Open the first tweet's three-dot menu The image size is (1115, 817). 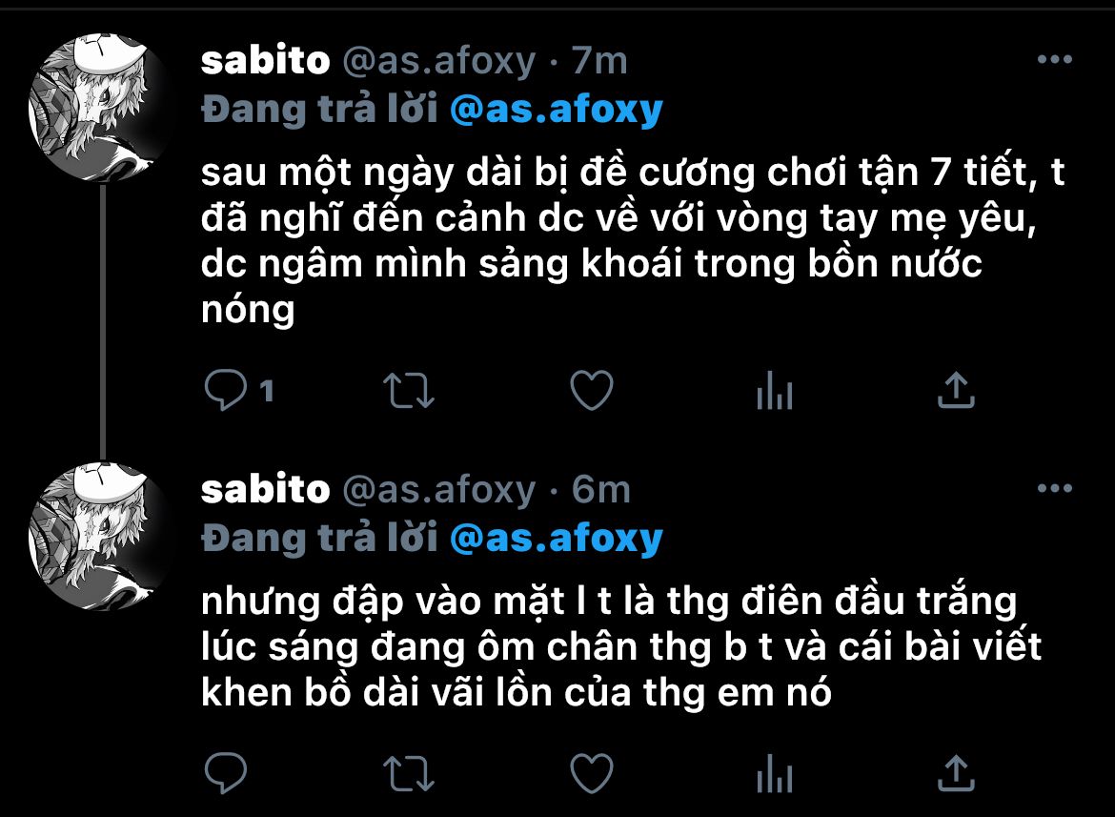click(1055, 60)
